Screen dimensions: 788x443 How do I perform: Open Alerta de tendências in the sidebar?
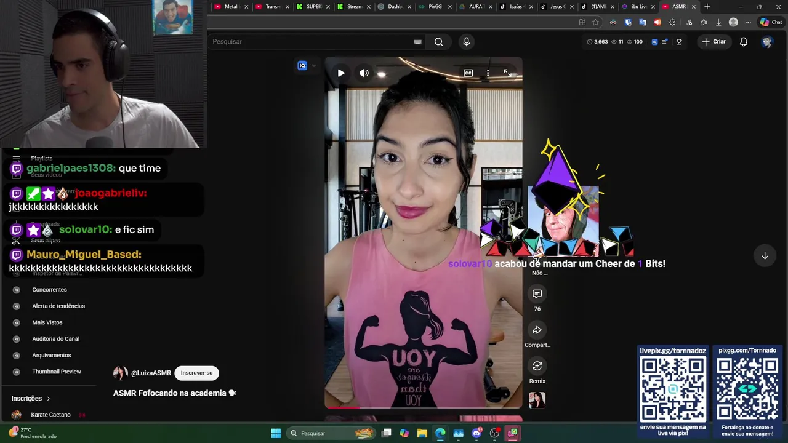click(58, 306)
